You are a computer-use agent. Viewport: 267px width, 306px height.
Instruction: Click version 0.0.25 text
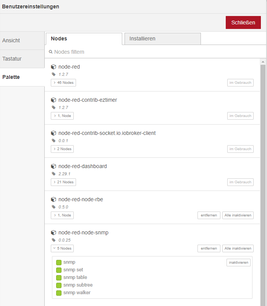click(65, 240)
